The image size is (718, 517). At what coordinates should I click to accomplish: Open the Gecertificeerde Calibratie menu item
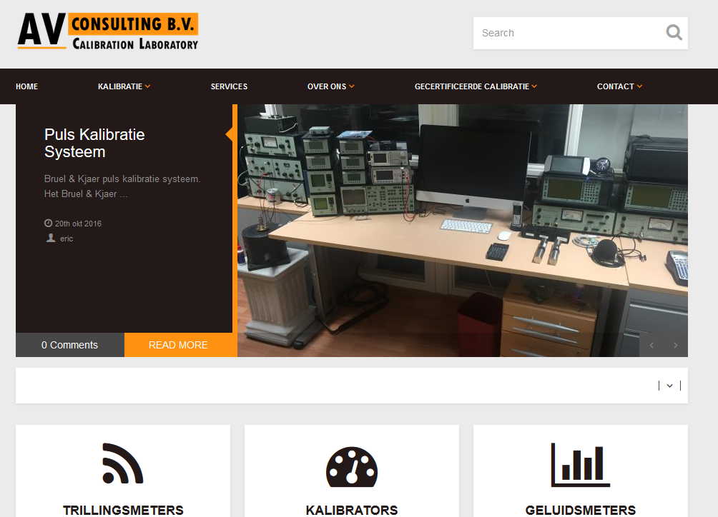click(472, 86)
